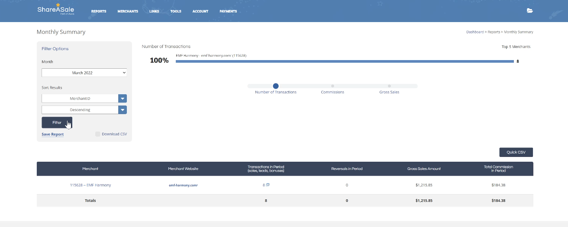Select the Commissions chart option
The width and height of the screenshot is (568, 227).
pyautogui.click(x=332, y=86)
